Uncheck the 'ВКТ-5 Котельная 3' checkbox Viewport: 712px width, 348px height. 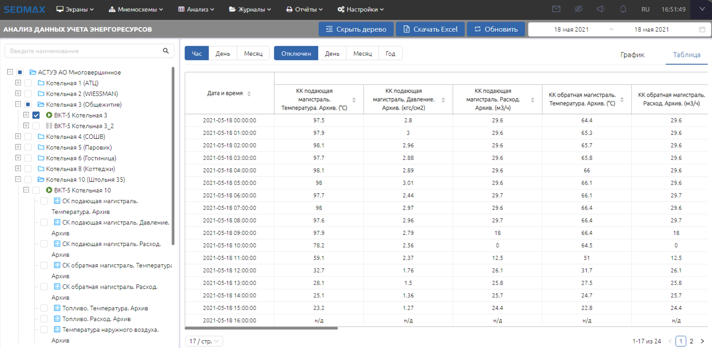pyautogui.click(x=36, y=115)
